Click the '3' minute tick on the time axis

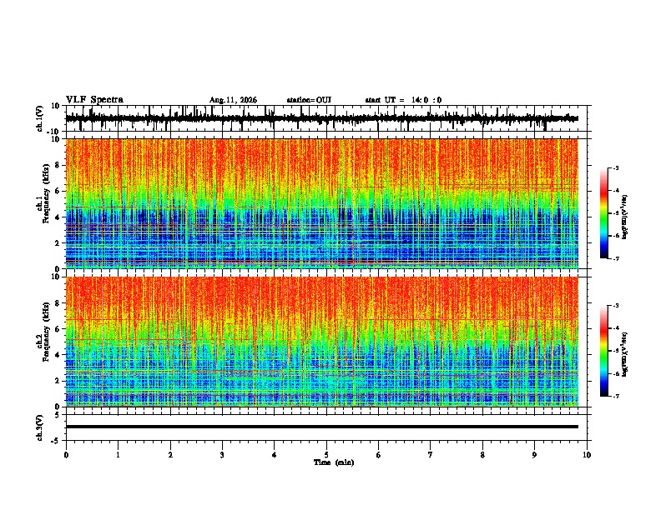coord(222,455)
